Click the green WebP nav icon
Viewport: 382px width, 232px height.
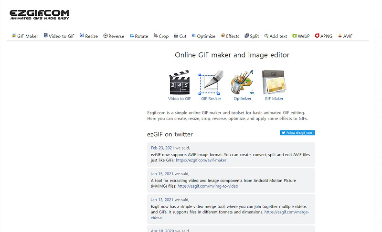(x=295, y=36)
